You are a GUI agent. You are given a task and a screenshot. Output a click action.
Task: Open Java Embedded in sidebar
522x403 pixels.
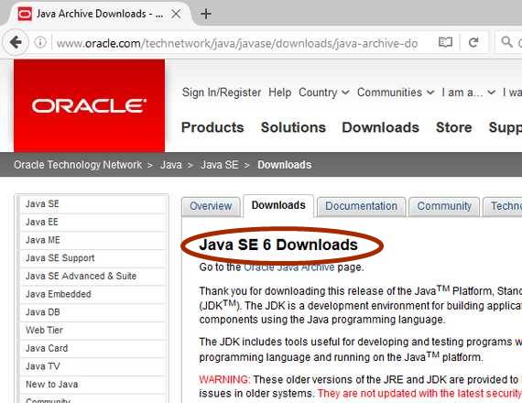coord(92,294)
